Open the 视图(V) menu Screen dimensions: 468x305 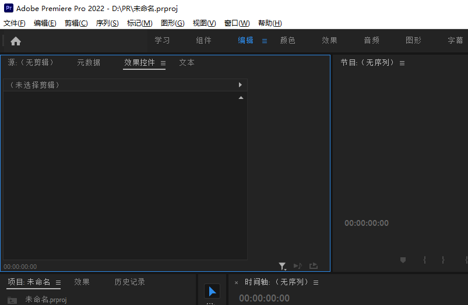coord(204,23)
